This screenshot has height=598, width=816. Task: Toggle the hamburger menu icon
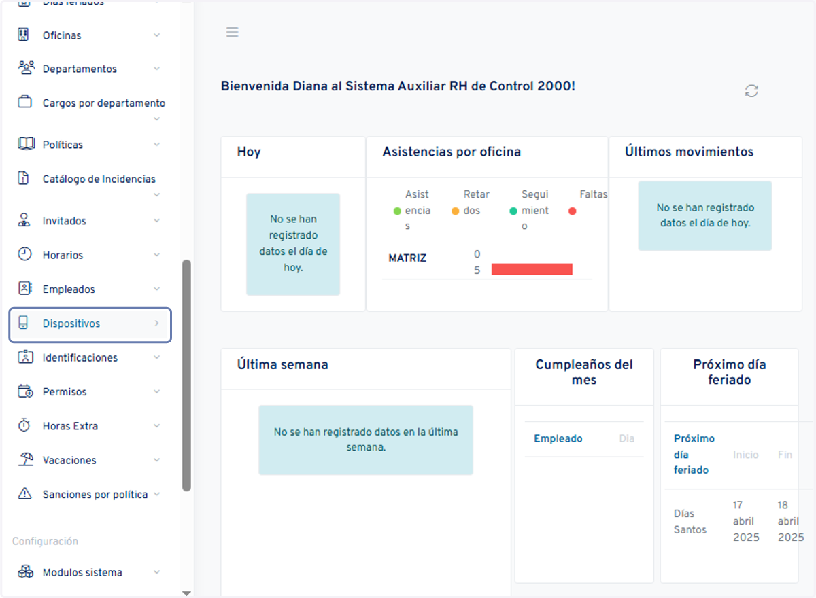pyautogui.click(x=233, y=32)
